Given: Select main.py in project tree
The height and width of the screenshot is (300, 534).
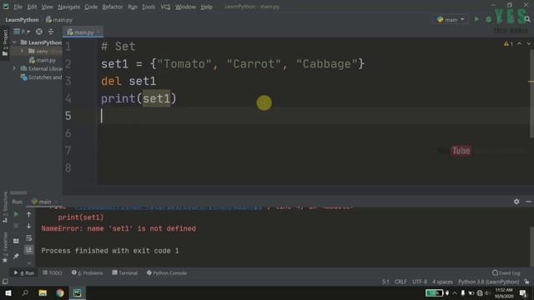Looking at the screenshot, I should 43,60.
